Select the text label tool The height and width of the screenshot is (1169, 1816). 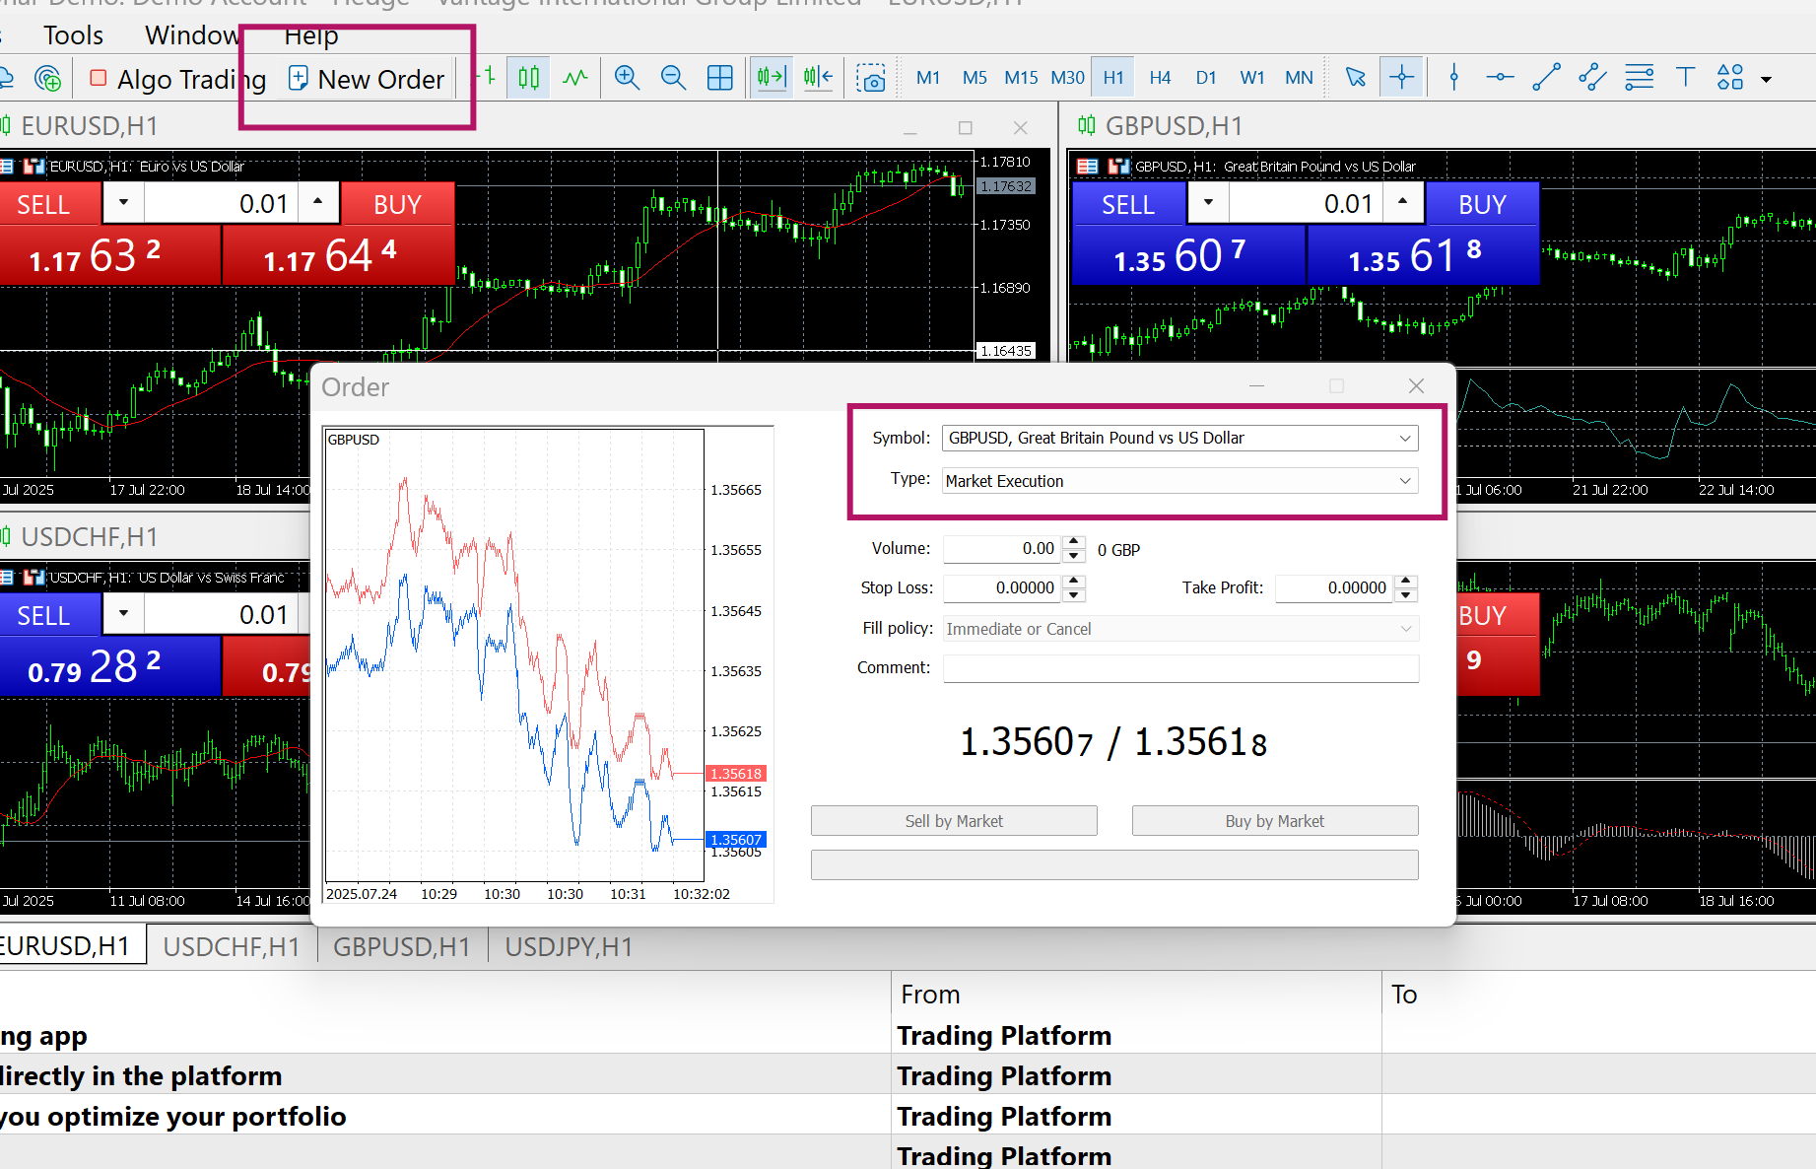click(x=1685, y=77)
